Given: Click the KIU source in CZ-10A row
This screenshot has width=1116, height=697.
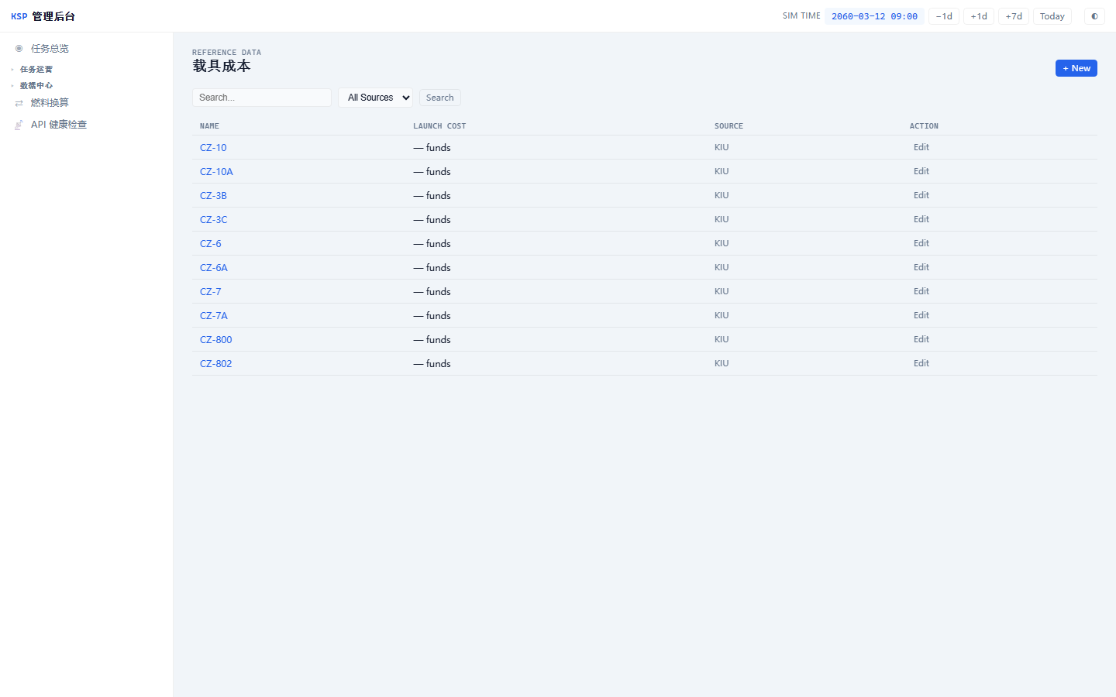Looking at the screenshot, I should pos(722,171).
